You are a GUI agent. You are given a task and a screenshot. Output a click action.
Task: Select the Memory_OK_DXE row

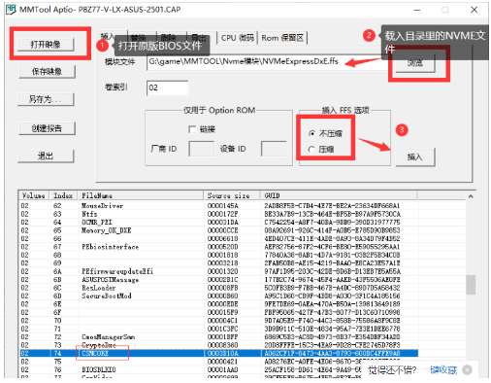click(218, 230)
